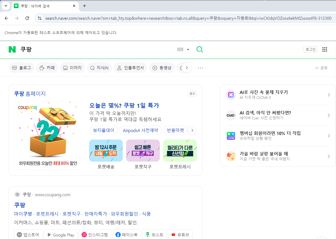Open the 판매자특가 sublink
Image resolution: width=336 pixels, height=239 pixels.
click(x=96, y=214)
